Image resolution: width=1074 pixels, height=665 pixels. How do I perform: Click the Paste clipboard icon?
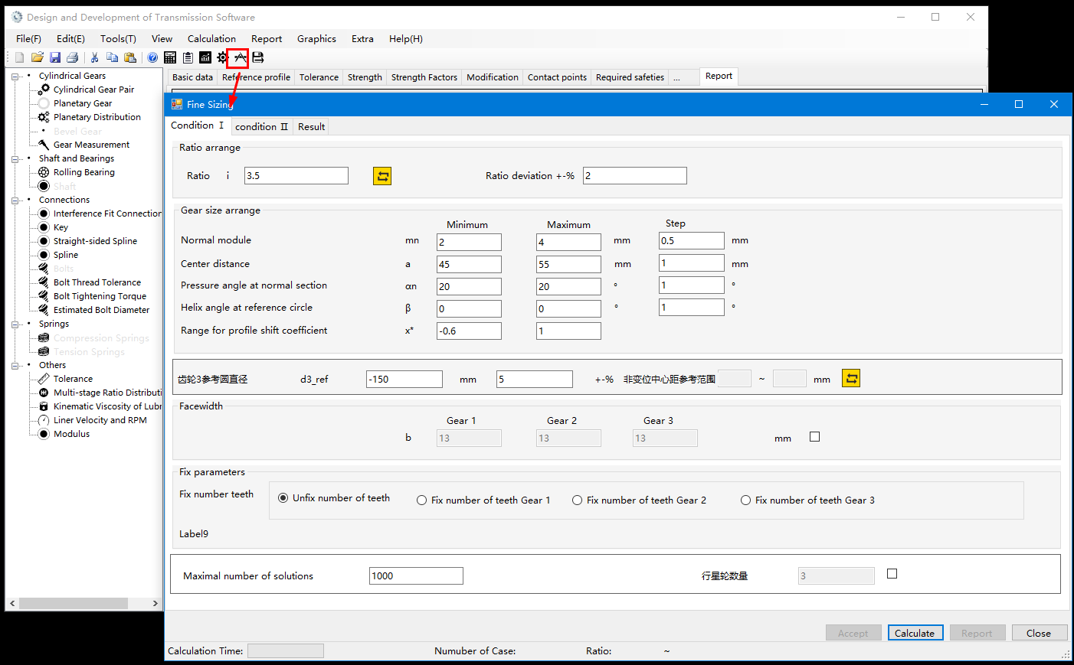[130, 57]
